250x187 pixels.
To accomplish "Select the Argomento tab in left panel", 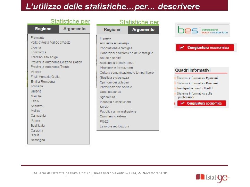I will point(74,29).
